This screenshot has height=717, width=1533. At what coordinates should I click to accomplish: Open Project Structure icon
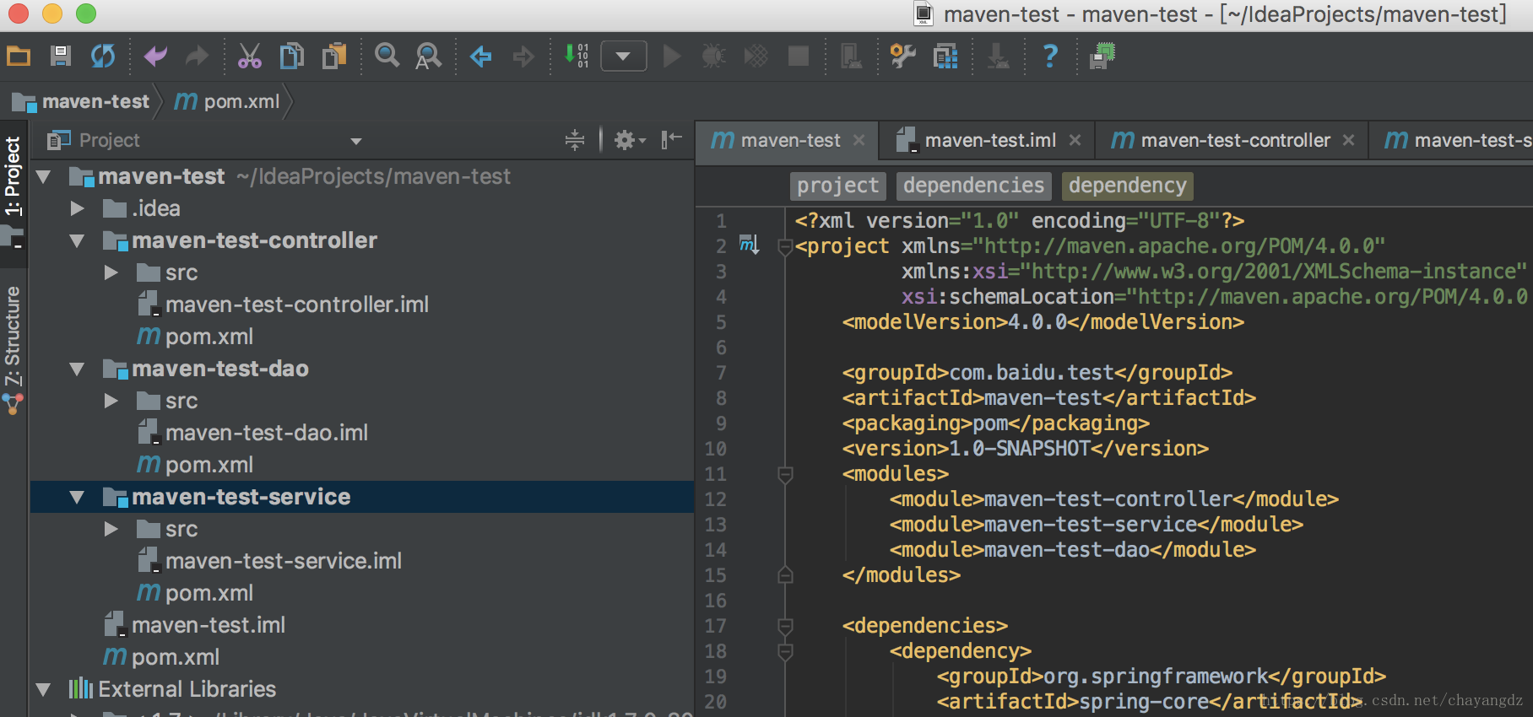pyautogui.click(x=945, y=57)
